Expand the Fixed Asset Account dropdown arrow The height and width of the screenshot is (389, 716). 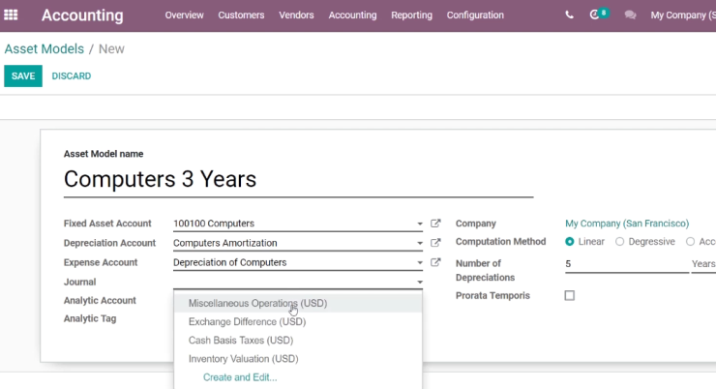[x=420, y=224]
